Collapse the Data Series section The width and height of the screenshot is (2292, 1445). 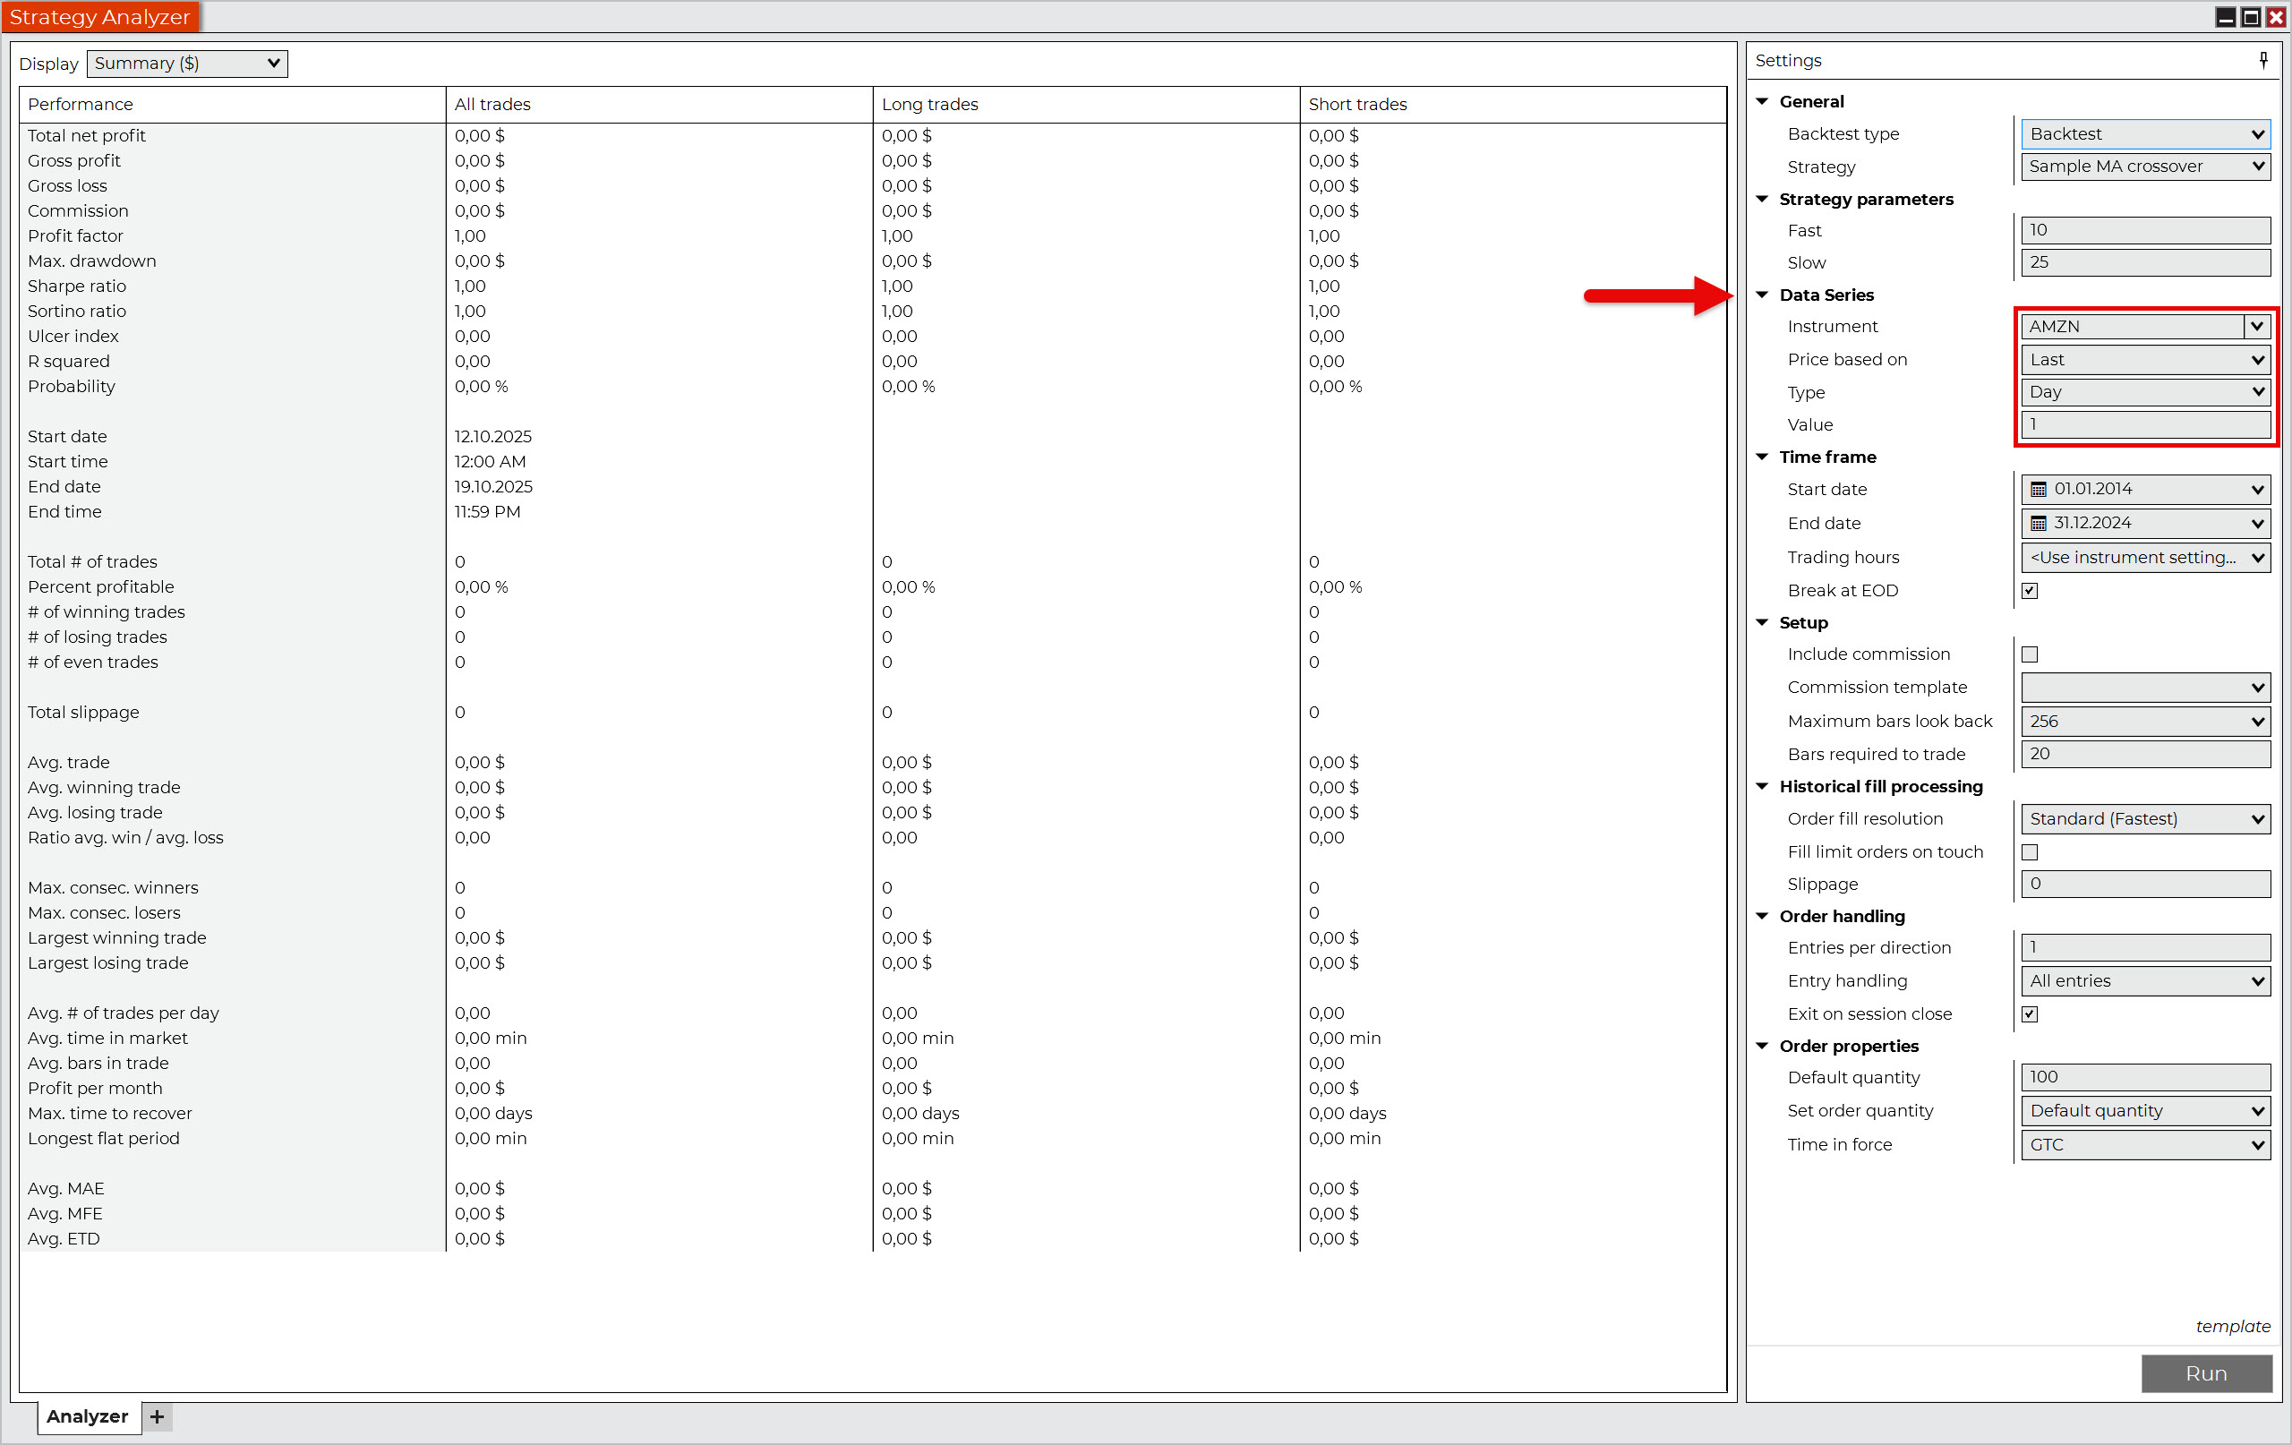[x=1762, y=295]
